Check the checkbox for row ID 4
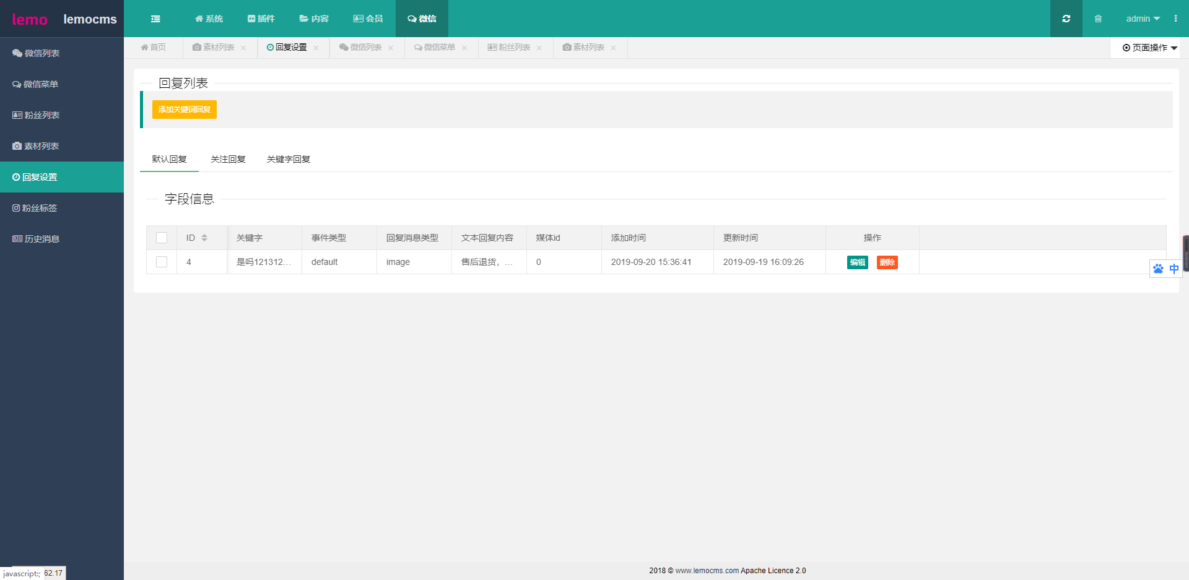The width and height of the screenshot is (1189, 580). pos(162,262)
